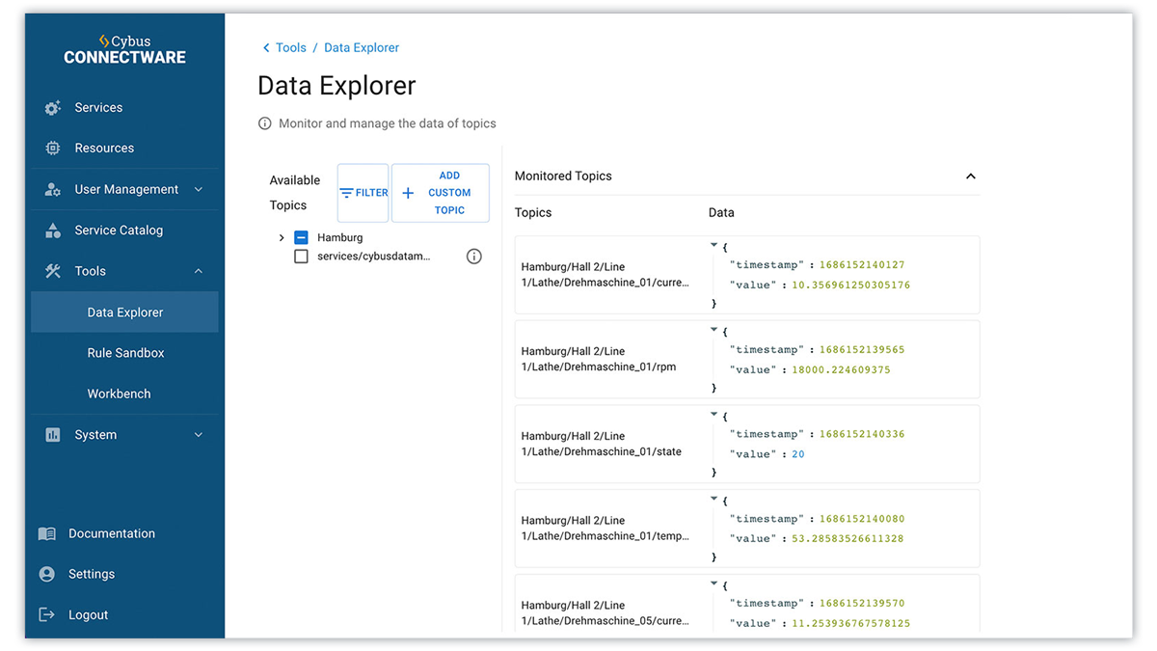Expand the System menu section
This screenshot has height=651, width=1157.
(x=199, y=435)
